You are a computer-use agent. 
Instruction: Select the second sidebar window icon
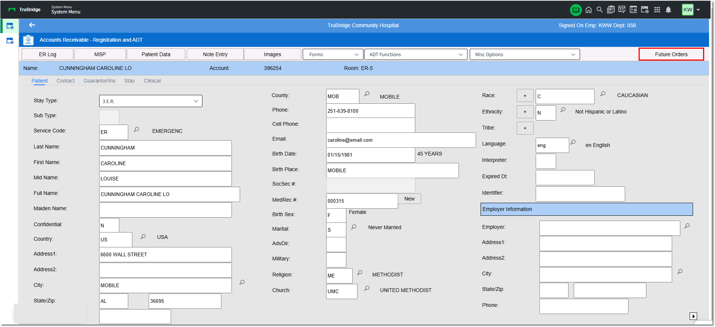[x=10, y=41]
